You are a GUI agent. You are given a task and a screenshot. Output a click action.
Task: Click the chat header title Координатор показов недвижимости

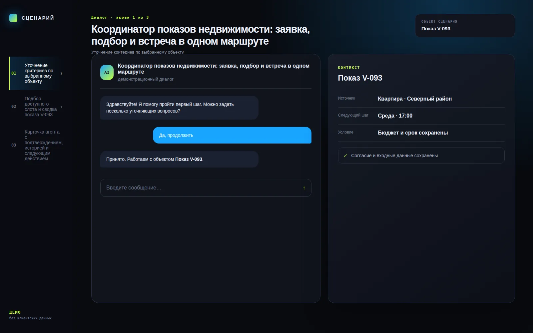214,69
